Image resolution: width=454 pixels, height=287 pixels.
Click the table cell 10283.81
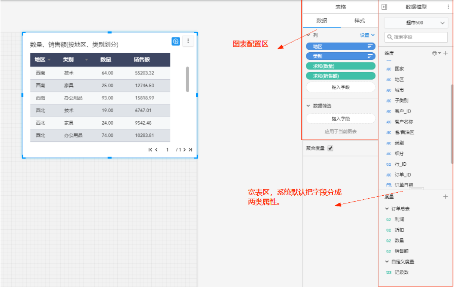click(145, 135)
